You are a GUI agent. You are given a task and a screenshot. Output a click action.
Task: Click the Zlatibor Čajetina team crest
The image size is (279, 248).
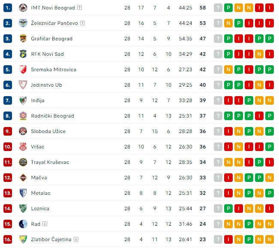23,239
